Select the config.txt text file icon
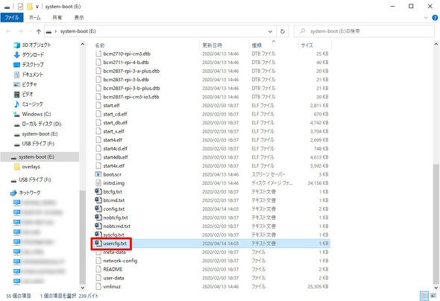 point(98,209)
